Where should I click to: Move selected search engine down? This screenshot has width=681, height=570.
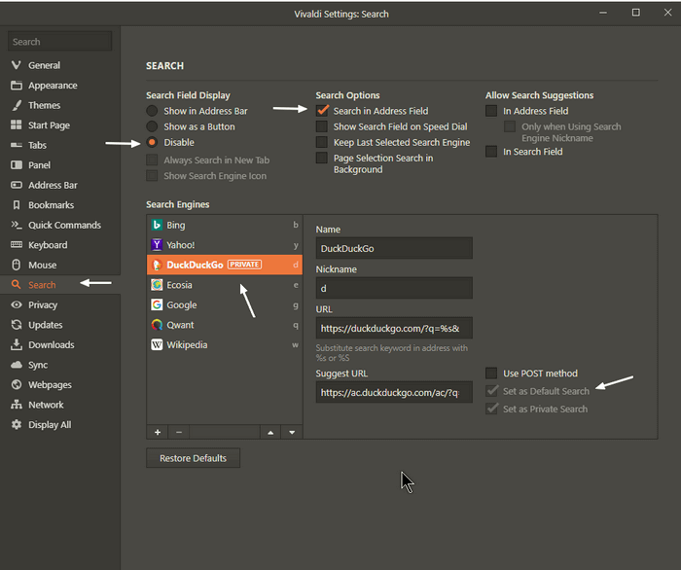(292, 432)
